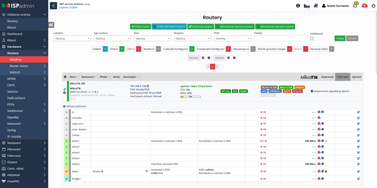
Task: Filter by S neaktuální konfigurací
Action: (213, 49)
